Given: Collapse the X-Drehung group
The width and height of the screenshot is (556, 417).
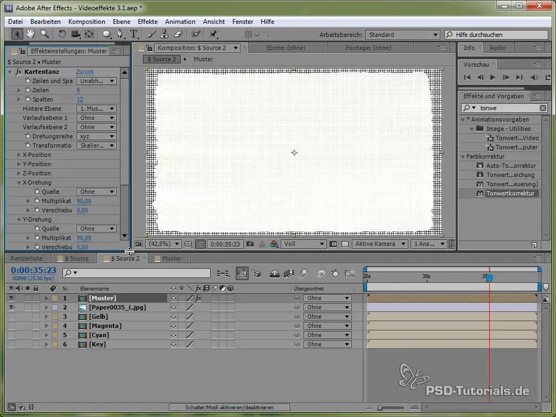Looking at the screenshot, I should (x=19, y=182).
